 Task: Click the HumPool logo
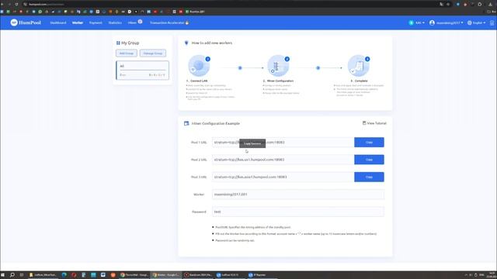(x=26, y=22)
